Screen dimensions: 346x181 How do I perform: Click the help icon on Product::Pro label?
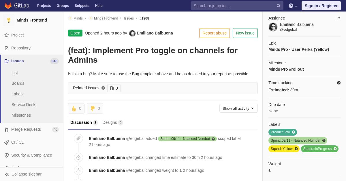pyautogui.click(x=294, y=132)
